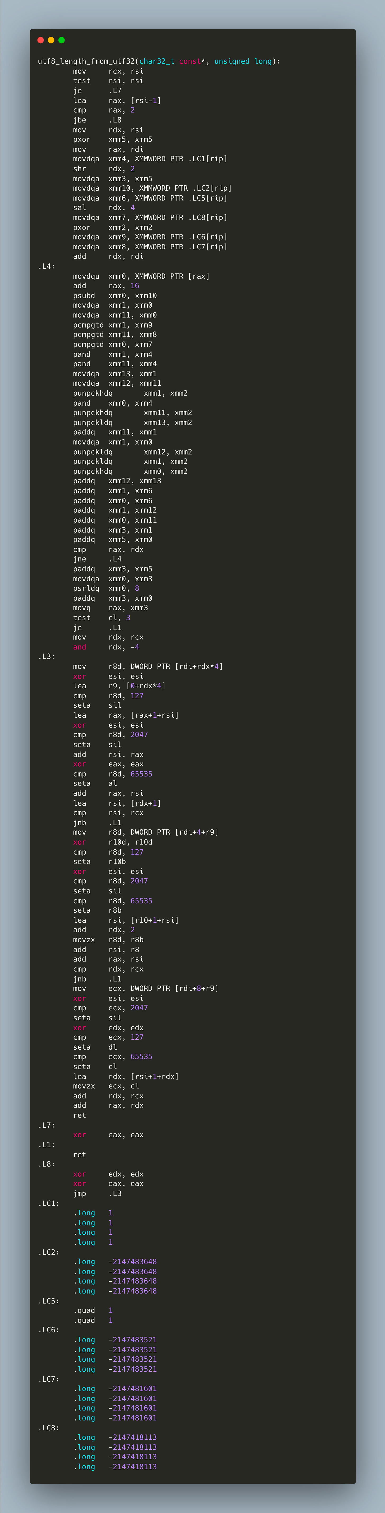Click the '.L7:' label

(x=46, y=1125)
